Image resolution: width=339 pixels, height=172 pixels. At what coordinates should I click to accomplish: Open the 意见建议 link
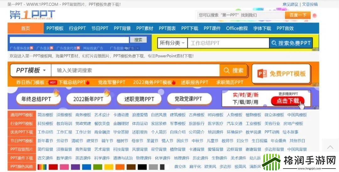pyautogui.click(x=290, y=4)
